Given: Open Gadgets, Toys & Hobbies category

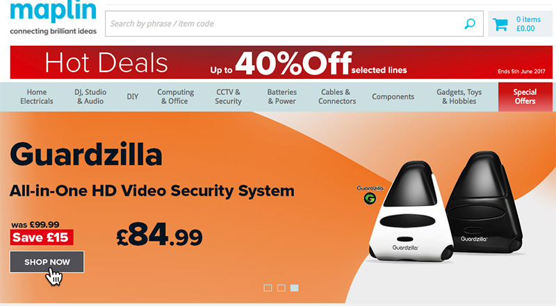Looking at the screenshot, I should [x=459, y=96].
